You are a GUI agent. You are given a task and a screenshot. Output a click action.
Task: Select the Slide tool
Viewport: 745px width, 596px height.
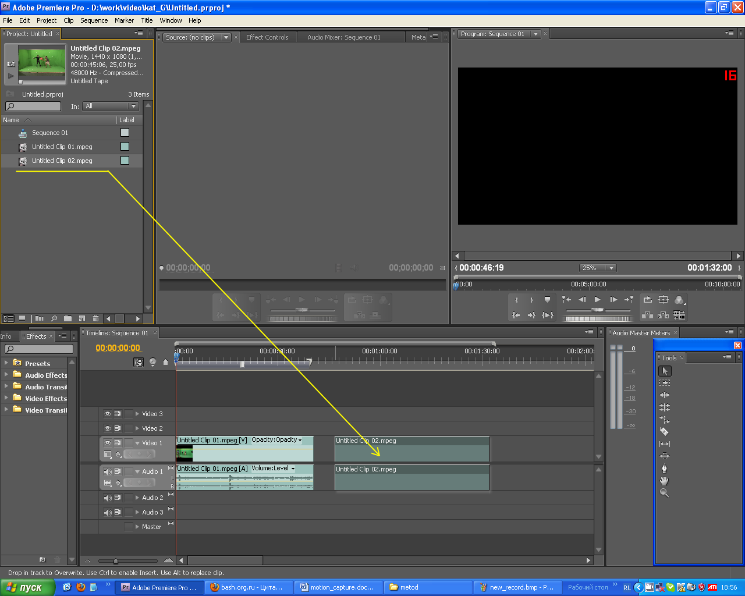[x=665, y=456]
